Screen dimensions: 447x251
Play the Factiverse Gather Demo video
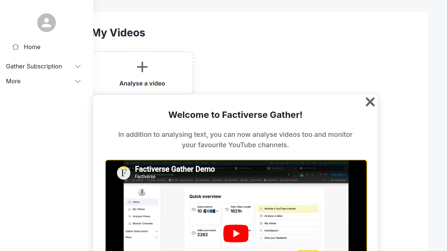click(x=236, y=234)
